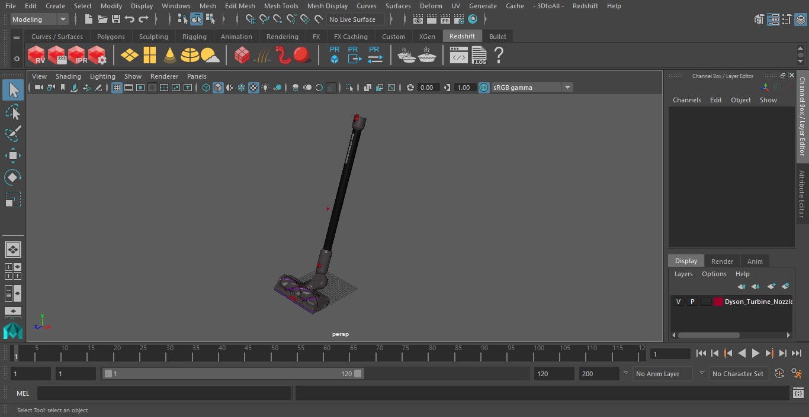Open the Modeling menu set dropdown
Viewport: 809px width, 417px height.
[40, 20]
